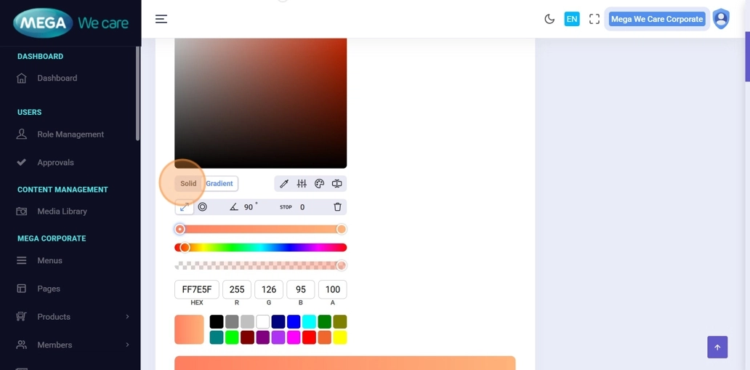
Task: Toggle dark mode with the moon icon
Action: pyautogui.click(x=549, y=19)
